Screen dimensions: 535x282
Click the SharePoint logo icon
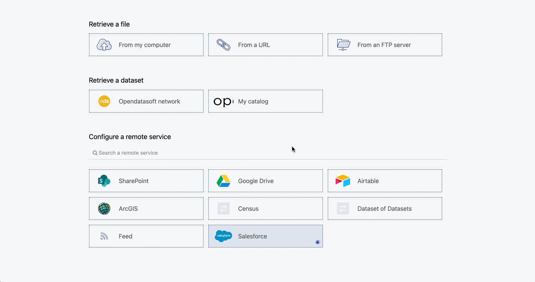104,181
